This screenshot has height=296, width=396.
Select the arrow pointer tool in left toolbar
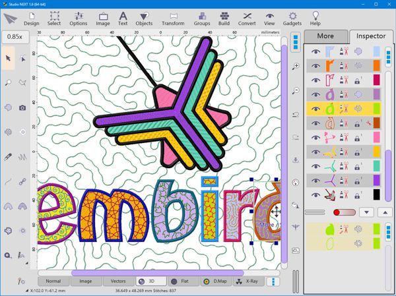(x=9, y=59)
